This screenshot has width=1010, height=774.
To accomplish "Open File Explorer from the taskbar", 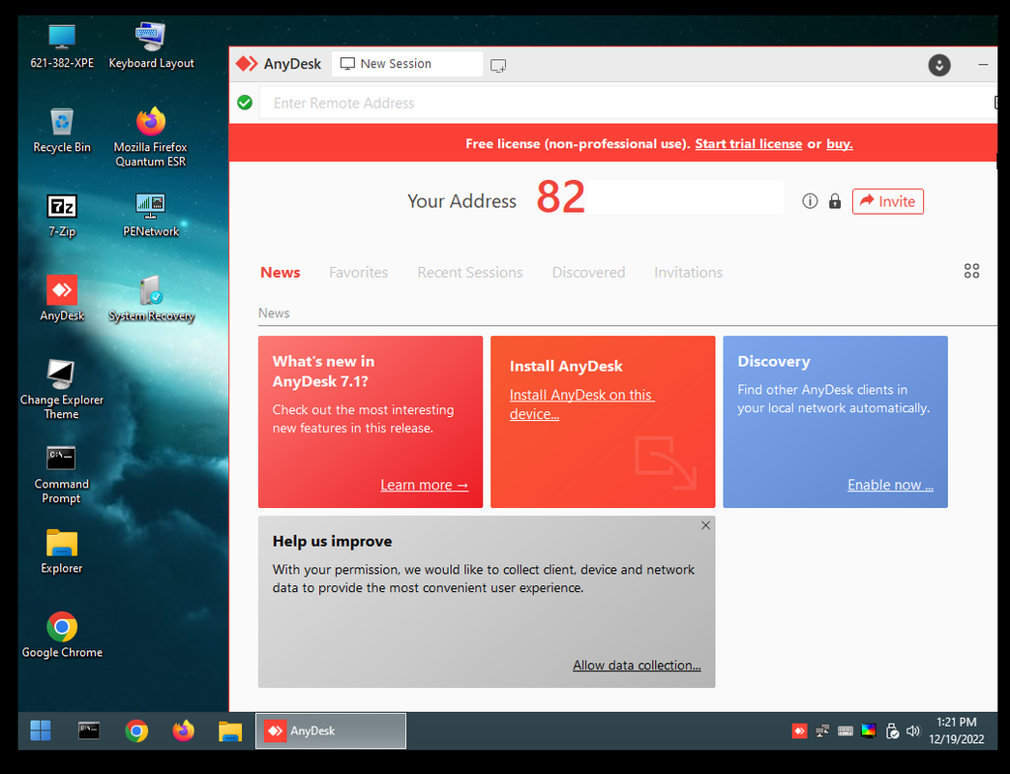I will point(230,731).
